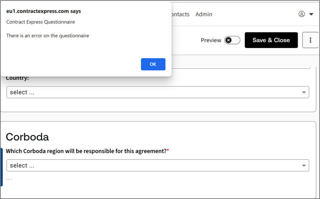Click the ellipsis below the region dropdown

[x=9, y=179]
